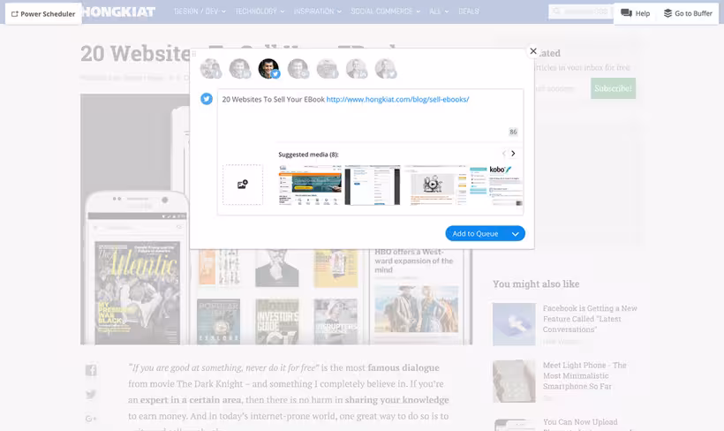Open the hongkiat.com sell-ebooks link
Viewport: 724px width, 431px height.
click(x=397, y=99)
